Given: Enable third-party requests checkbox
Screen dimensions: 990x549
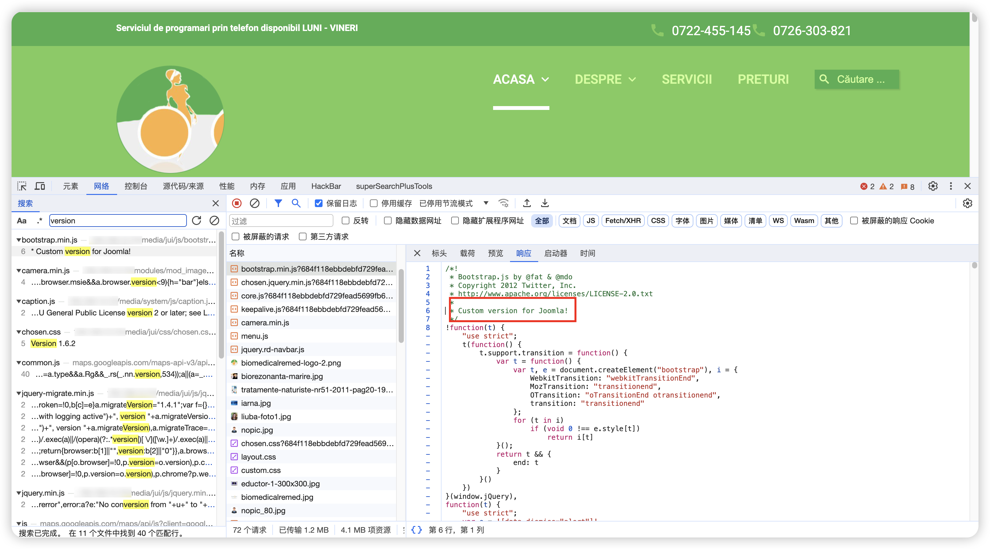Looking at the screenshot, I should 303,236.
